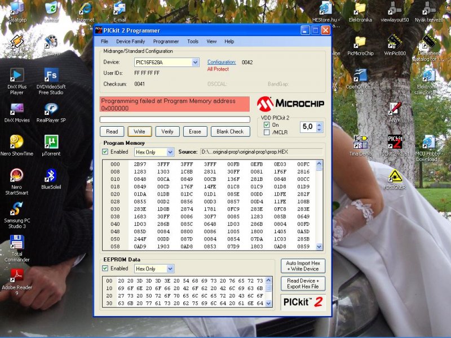
Task: Select the E-mail desktop shortcut
Action: pyautogui.click(x=120, y=11)
